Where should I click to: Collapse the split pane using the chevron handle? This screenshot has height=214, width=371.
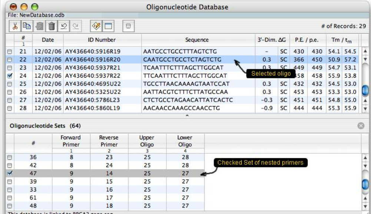click(187, 115)
